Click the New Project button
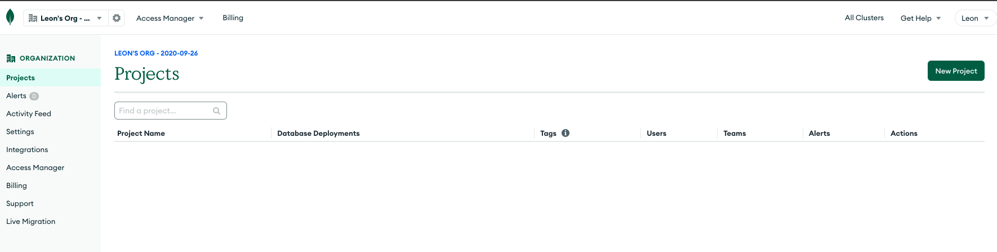Screen dimensions: 997x252 [956, 71]
